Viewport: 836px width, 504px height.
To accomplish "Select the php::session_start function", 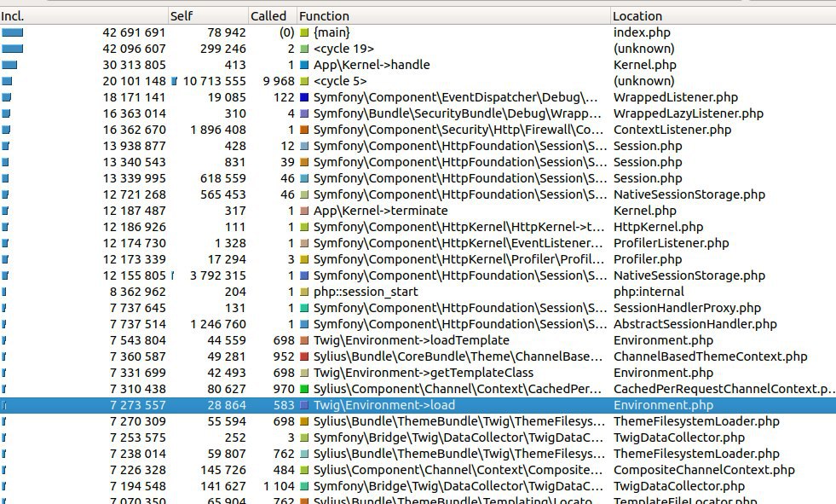I will click(418, 292).
